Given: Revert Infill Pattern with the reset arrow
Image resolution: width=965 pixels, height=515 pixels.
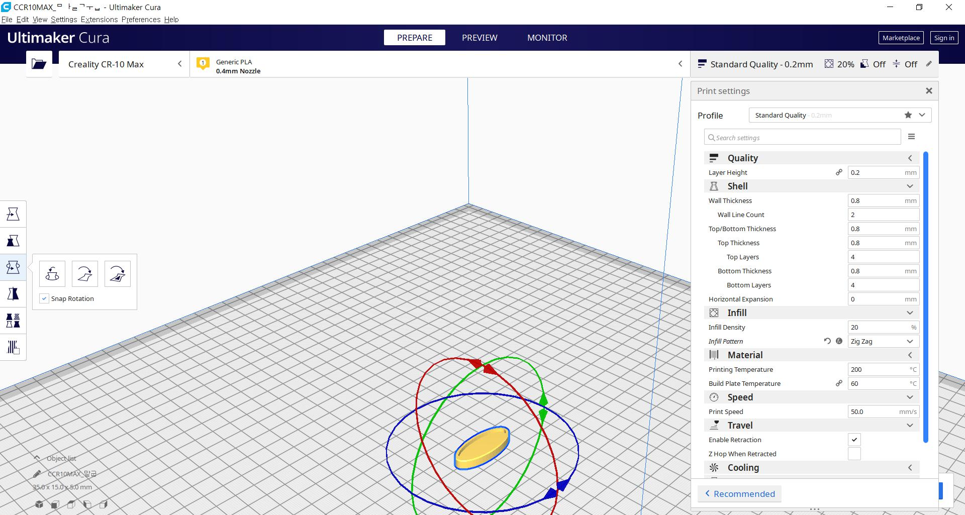Looking at the screenshot, I should (x=827, y=341).
